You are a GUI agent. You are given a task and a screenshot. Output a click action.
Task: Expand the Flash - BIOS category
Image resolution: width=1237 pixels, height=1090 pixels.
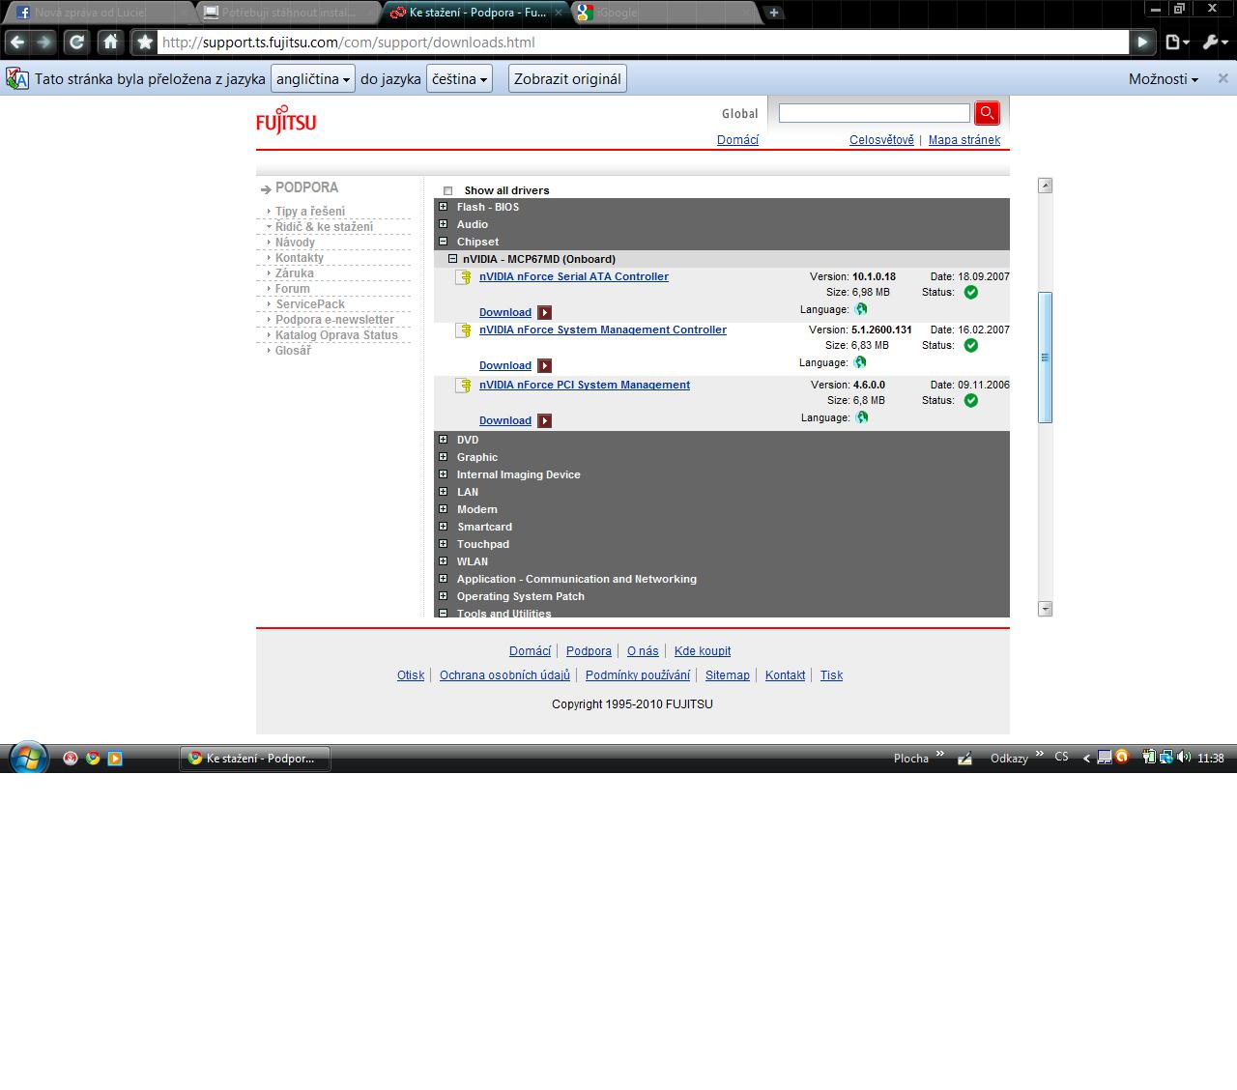[443, 207]
